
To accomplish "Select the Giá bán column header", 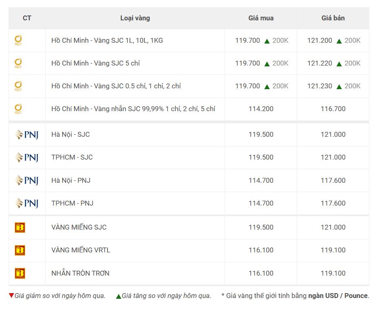I will coord(333,18).
